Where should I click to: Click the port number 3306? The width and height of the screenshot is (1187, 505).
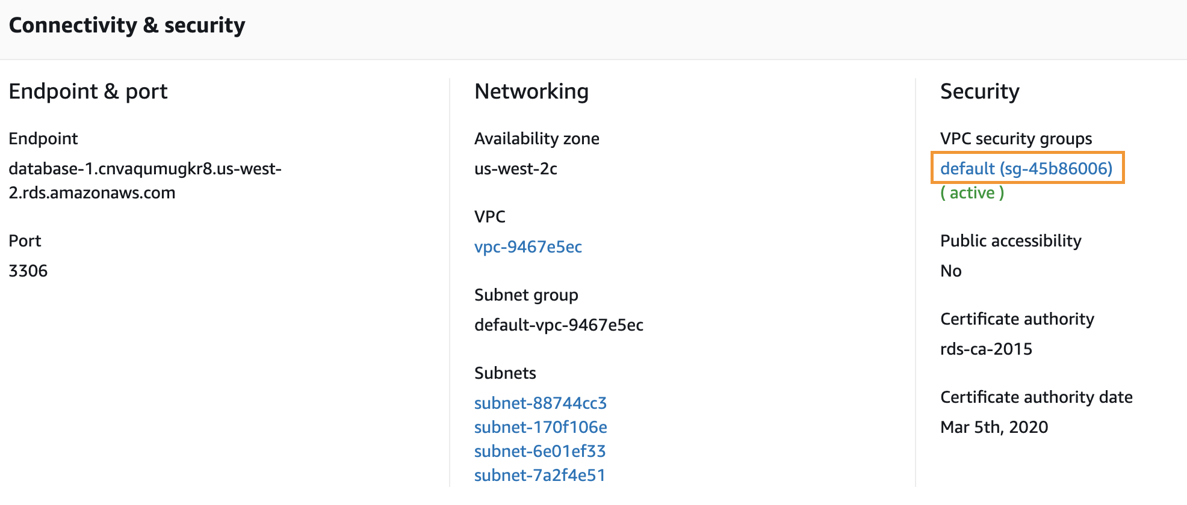click(28, 271)
